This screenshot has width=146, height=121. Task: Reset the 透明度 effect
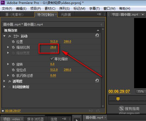pyautogui.click(x=97, y=80)
